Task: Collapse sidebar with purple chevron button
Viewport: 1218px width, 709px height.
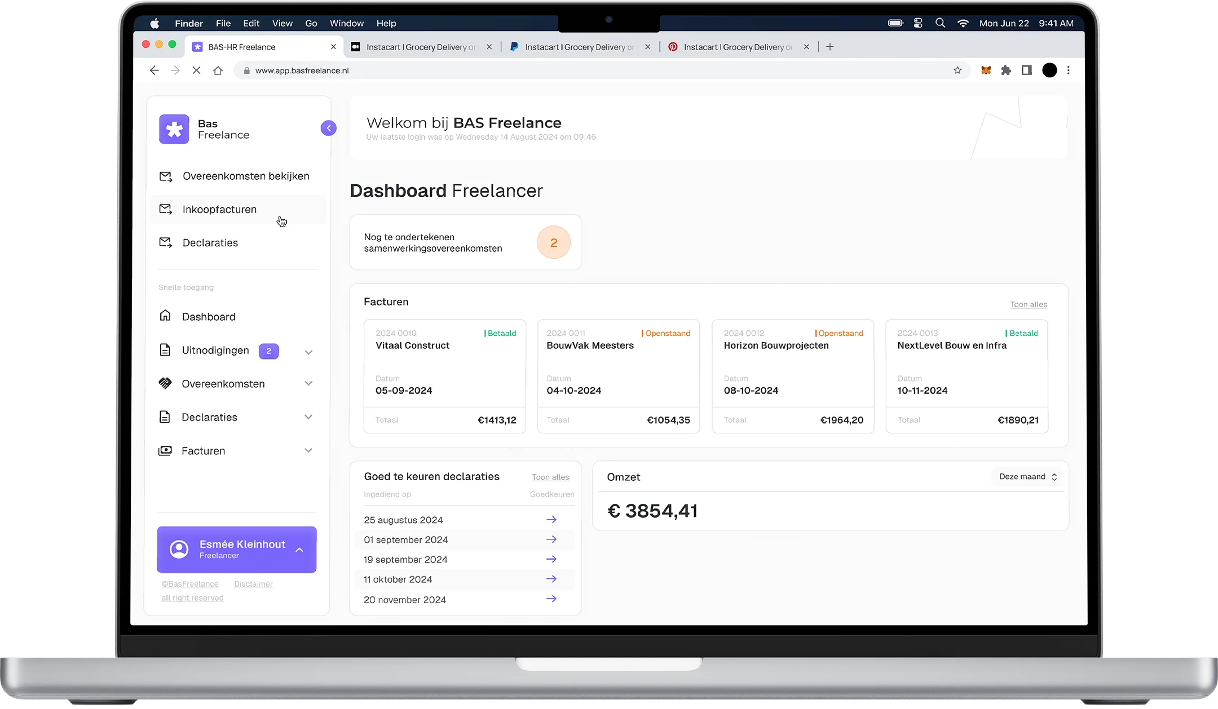Action: click(x=329, y=128)
